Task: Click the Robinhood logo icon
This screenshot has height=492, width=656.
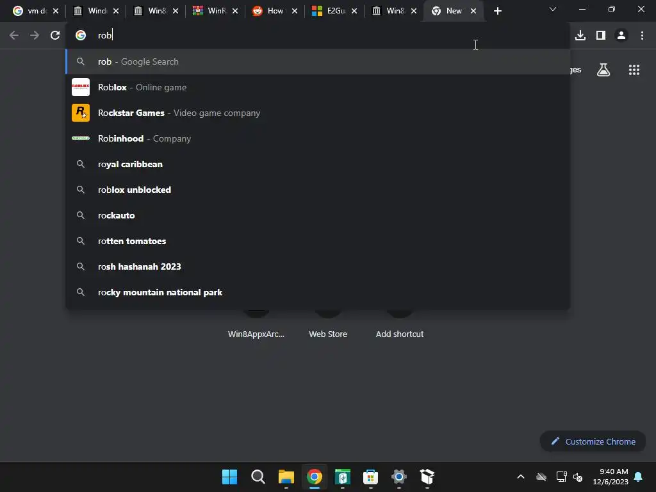Action: (80, 138)
